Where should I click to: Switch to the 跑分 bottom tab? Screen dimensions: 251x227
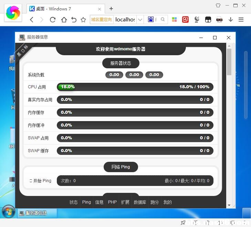(x=154, y=202)
